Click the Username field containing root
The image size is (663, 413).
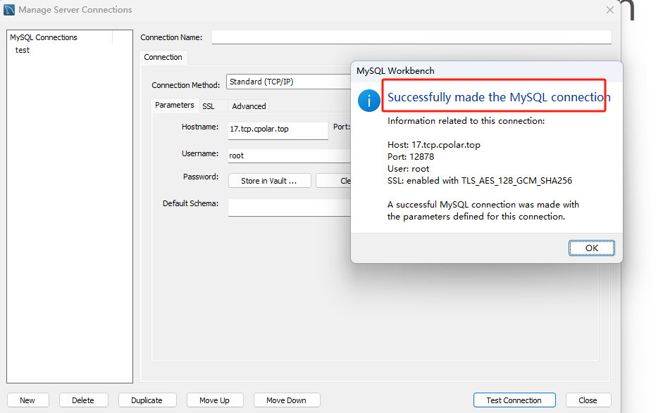[290, 155]
